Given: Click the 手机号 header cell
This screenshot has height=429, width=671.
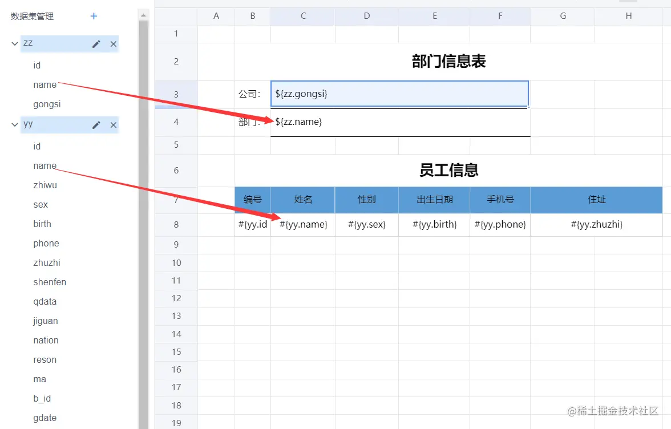Looking at the screenshot, I should click(x=500, y=200).
